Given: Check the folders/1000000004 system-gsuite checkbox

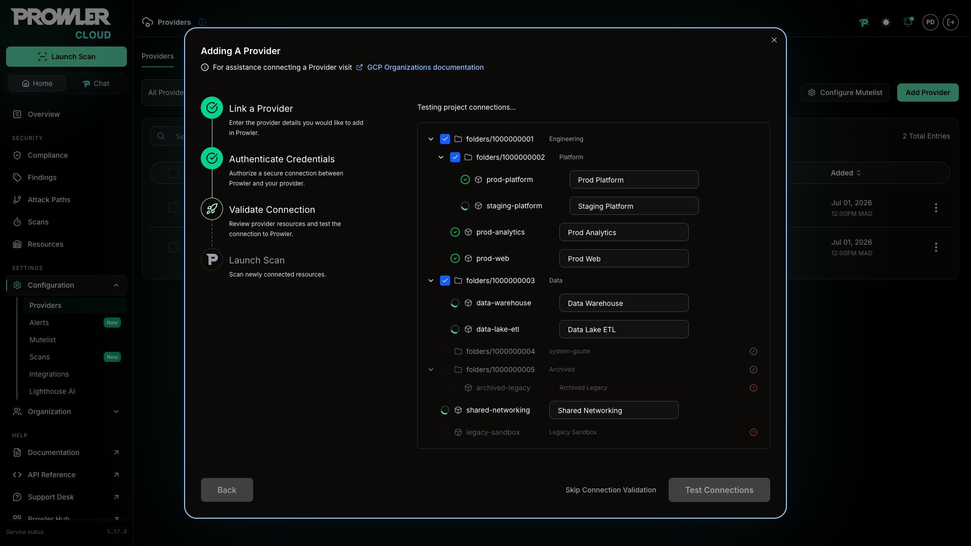Looking at the screenshot, I should click(x=445, y=351).
